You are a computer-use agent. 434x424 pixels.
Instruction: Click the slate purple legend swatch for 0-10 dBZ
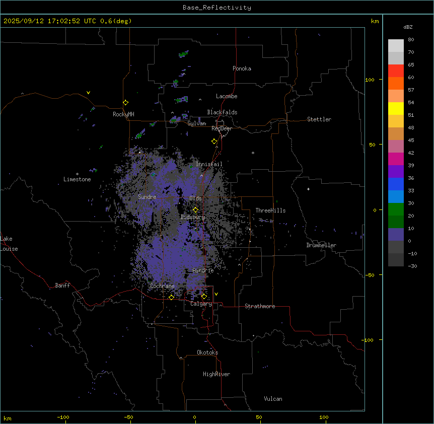pyautogui.click(x=396, y=235)
